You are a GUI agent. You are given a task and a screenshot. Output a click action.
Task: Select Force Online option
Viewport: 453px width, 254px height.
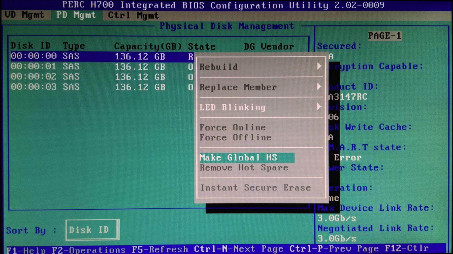233,128
